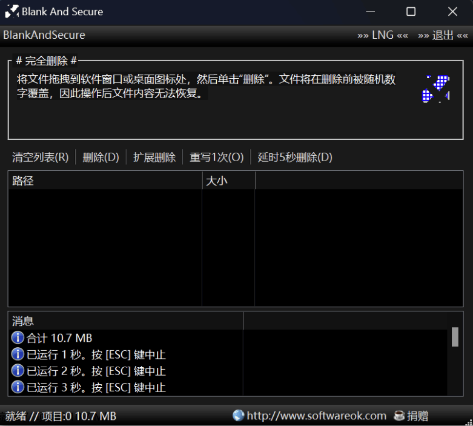Click the coffee cup donate icon
473x426 pixels.
tap(399, 416)
